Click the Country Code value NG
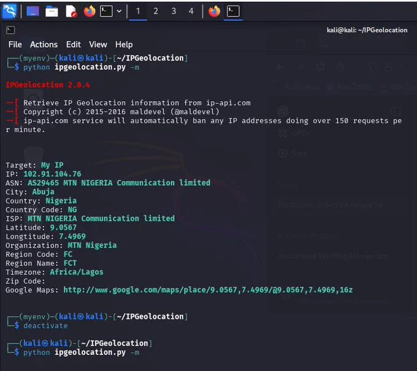Screen dimensions: 417x371 coord(72,210)
